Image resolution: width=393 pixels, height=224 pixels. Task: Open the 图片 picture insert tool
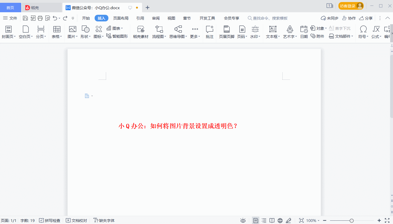72,32
